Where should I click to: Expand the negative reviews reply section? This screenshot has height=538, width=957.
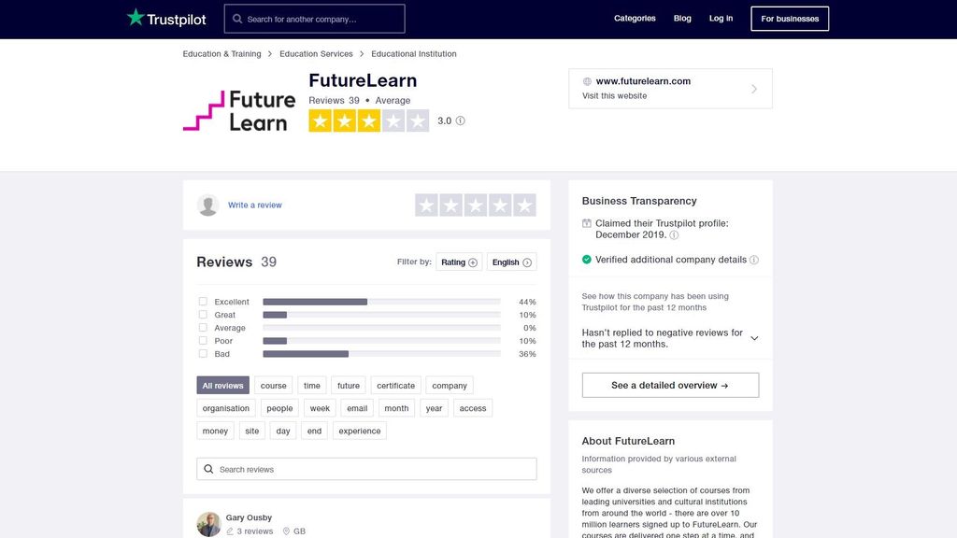(754, 337)
